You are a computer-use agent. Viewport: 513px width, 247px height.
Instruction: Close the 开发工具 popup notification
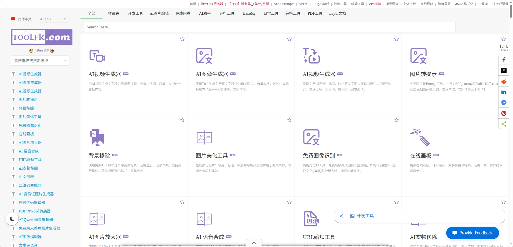[x=341, y=216]
